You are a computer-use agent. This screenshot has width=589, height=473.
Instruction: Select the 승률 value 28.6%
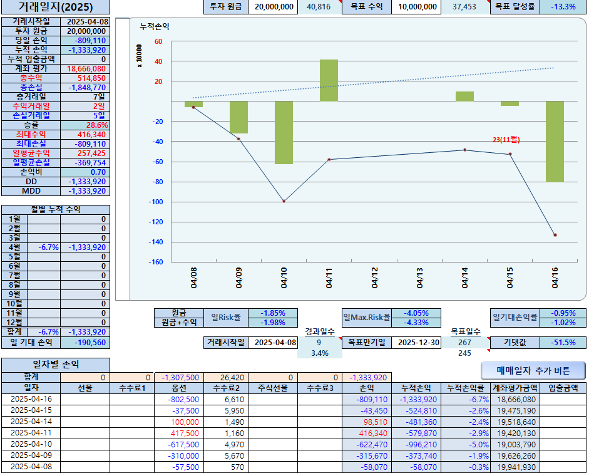tap(85, 125)
